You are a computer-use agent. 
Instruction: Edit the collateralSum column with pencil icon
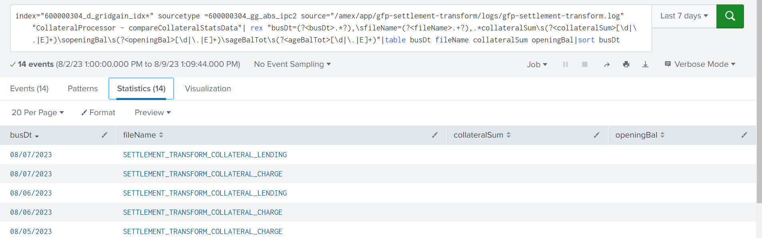[596, 135]
